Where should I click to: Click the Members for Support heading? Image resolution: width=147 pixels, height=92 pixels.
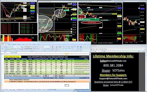tap(113, 75)
